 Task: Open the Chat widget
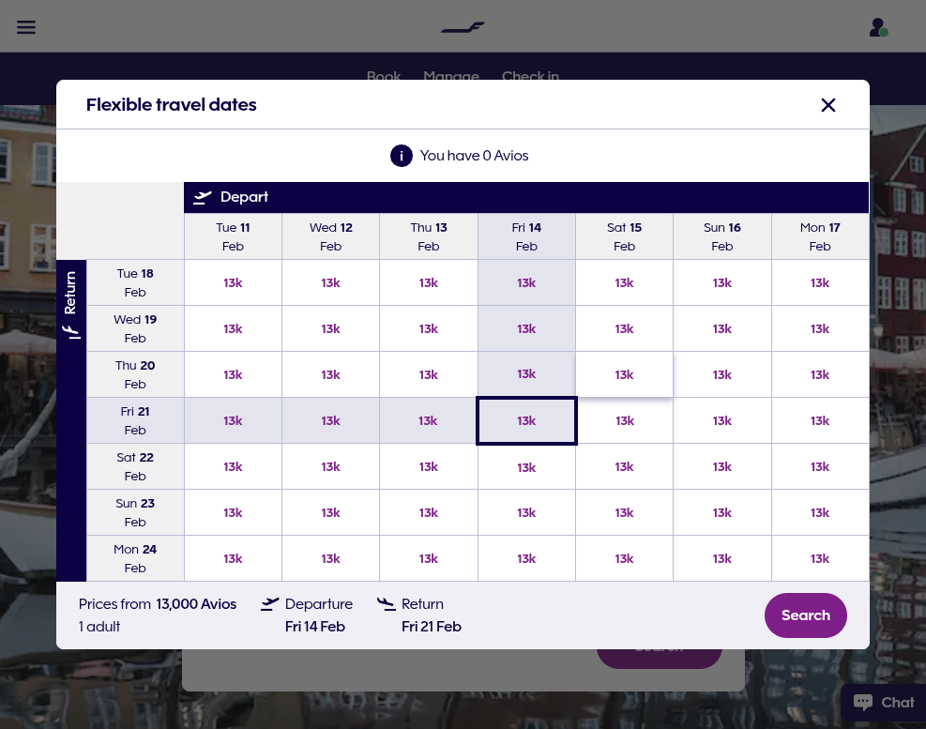884,703
